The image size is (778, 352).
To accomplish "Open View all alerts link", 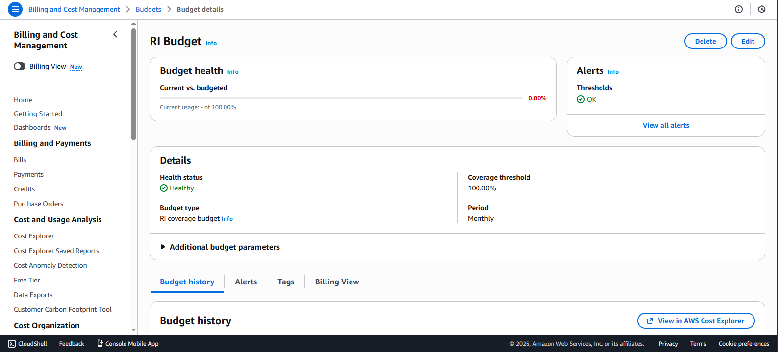I will (x=666, y=125).
